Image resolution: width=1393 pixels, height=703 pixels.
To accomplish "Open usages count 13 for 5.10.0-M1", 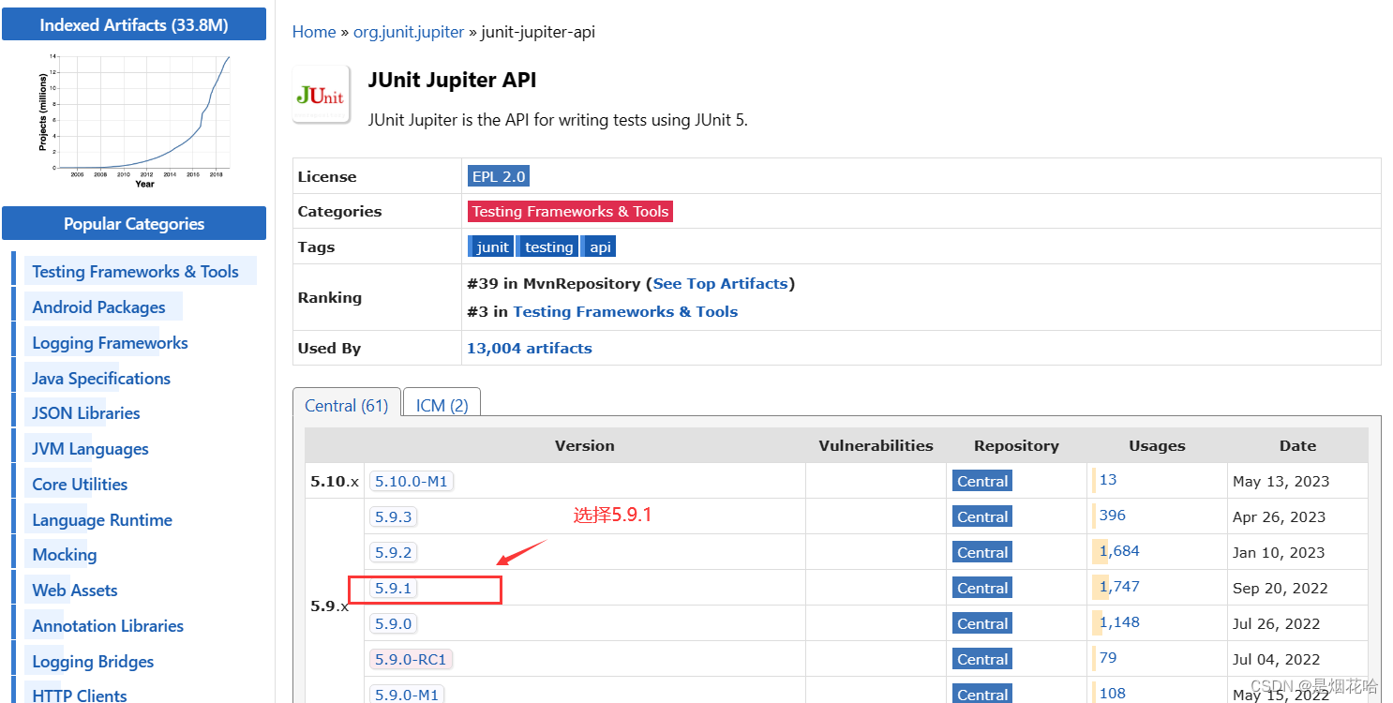I will (1108, 479).
